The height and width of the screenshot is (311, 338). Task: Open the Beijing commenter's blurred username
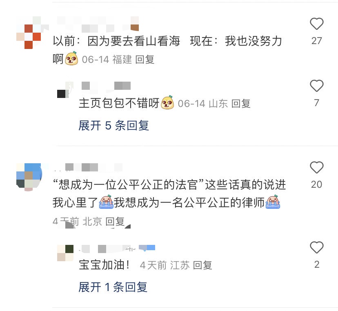88,167
